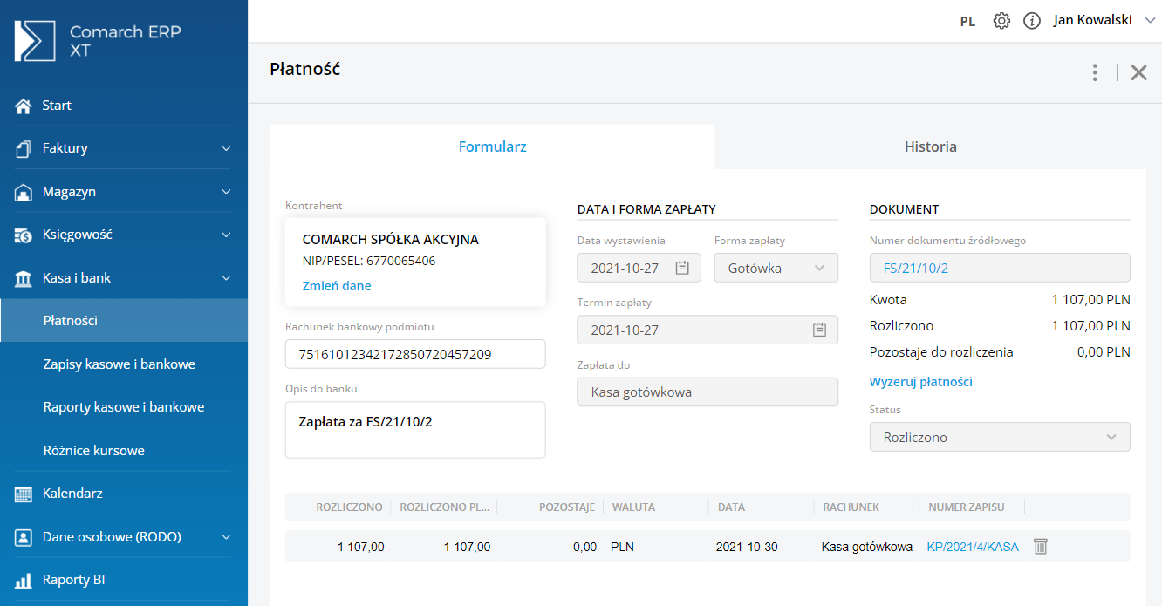Viewport: 1162px width, 606px height.
Task: Click the WALUTA column header
Action: [633, 507]
